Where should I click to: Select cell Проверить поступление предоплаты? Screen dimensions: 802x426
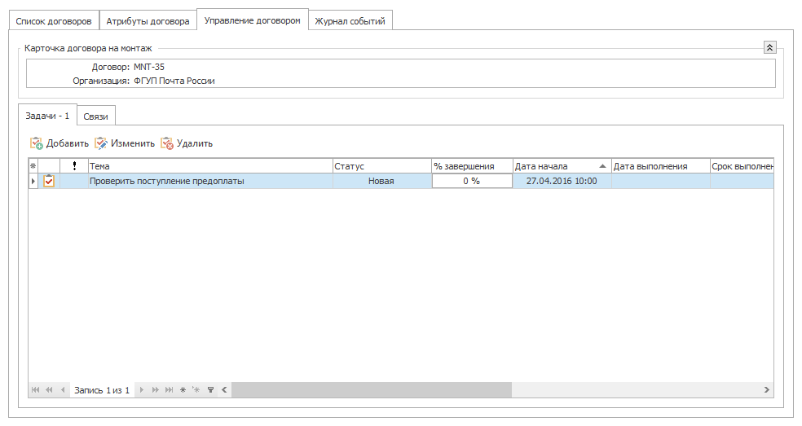[x=210, y=181]
